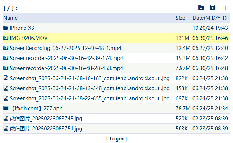Click video icon beside ScreenRecording_06-27-2025 file
This screenshot has height=143, width=233.
point(6,48)
